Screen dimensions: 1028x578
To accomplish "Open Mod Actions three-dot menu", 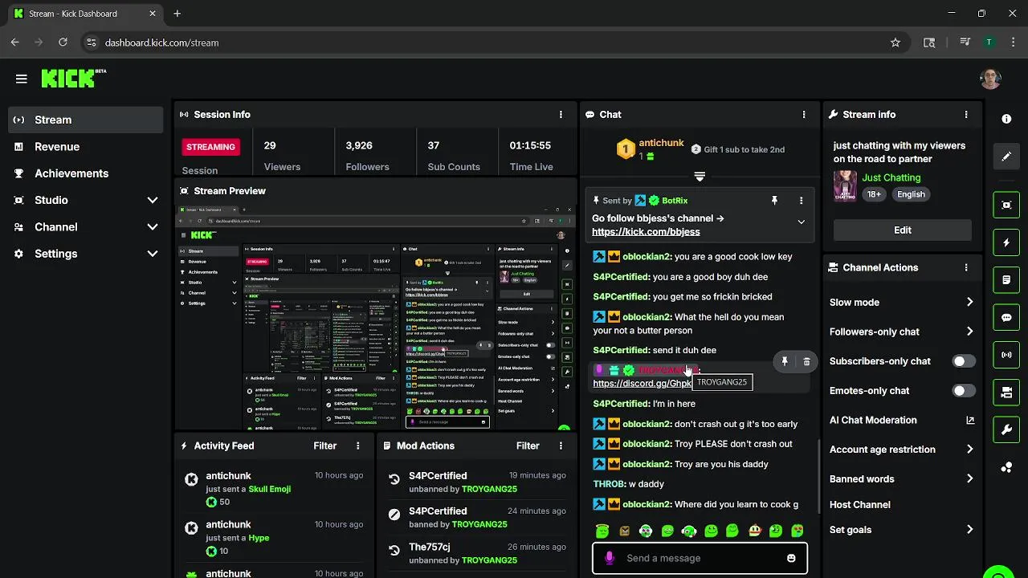I will pyautogui.click(x=561, y=446).
